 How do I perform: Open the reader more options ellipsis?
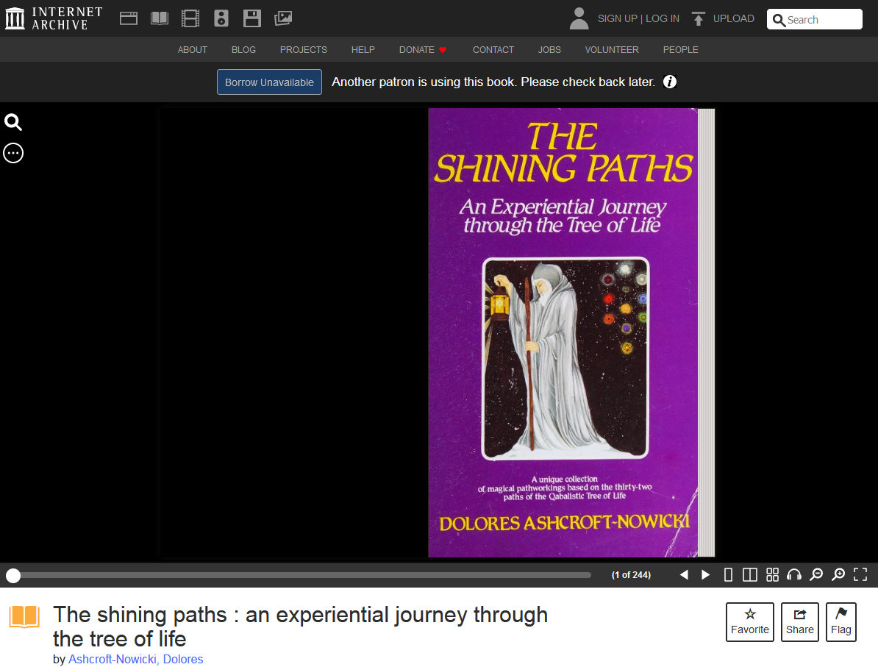click(x=13, y=153)
